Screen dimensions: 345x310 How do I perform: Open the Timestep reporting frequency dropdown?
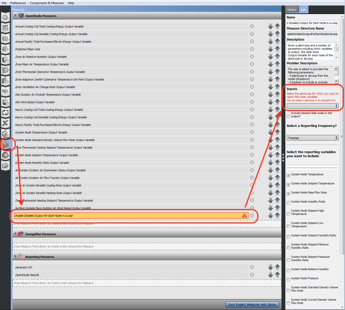point(312,138)
